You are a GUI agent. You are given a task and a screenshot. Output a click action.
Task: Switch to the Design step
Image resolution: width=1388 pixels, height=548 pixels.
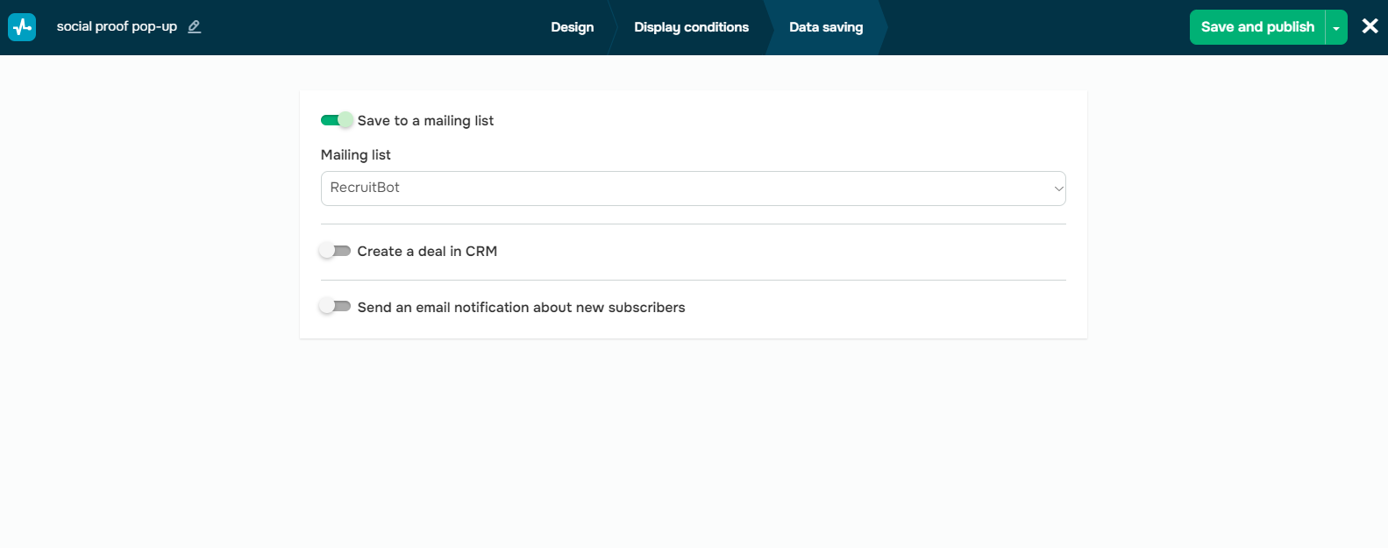pyautogui.click(x=572, y=27)
